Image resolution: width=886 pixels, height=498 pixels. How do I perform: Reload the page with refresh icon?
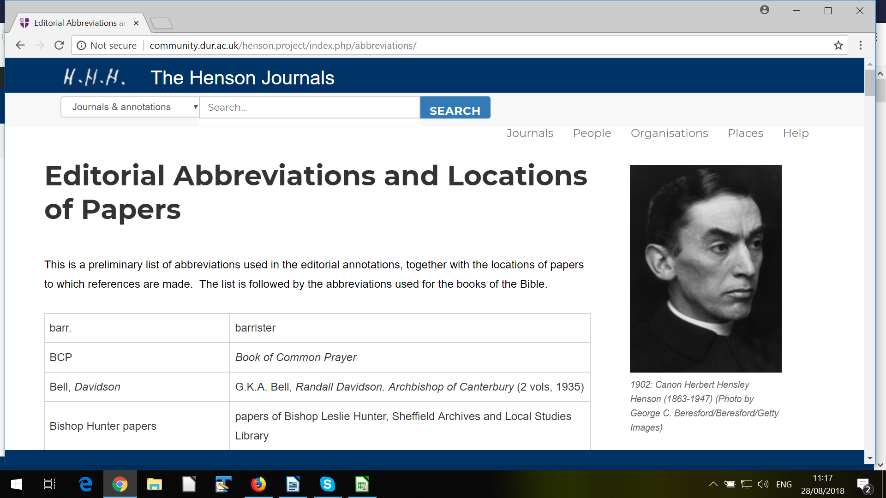[x=59, y=45]
